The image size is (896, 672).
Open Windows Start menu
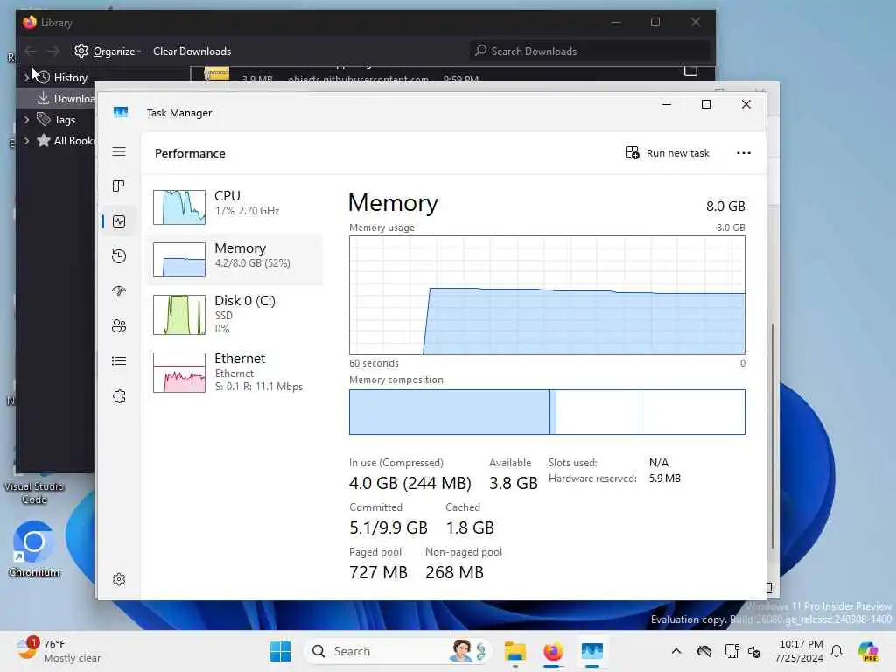[281, 651]
